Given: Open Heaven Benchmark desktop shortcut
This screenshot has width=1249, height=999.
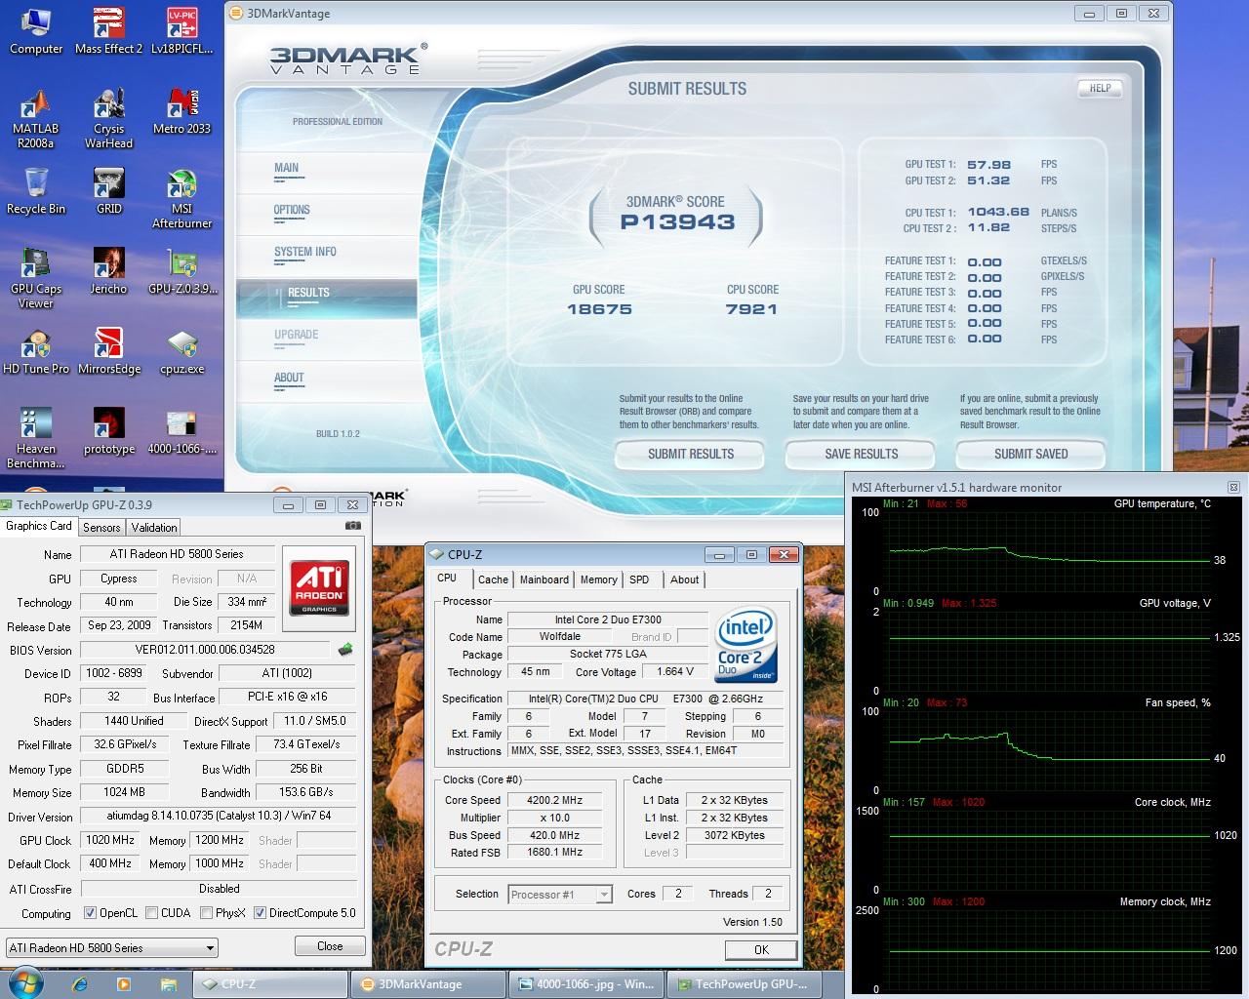Looking at the screenshot, I should pos(36,439).
